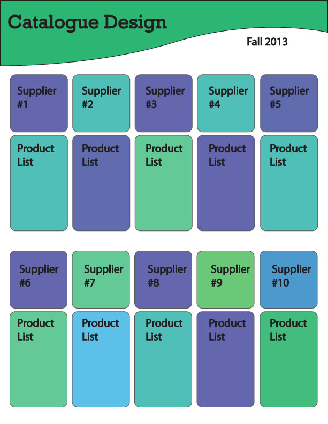The width and height of the screenshot is (328, 424).
Task: Choose the green Supplier #9 tile
Action: click(x=226, y=279)
